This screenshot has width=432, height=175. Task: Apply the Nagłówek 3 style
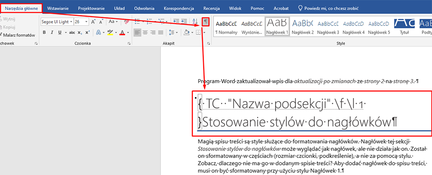click(328, 27)
